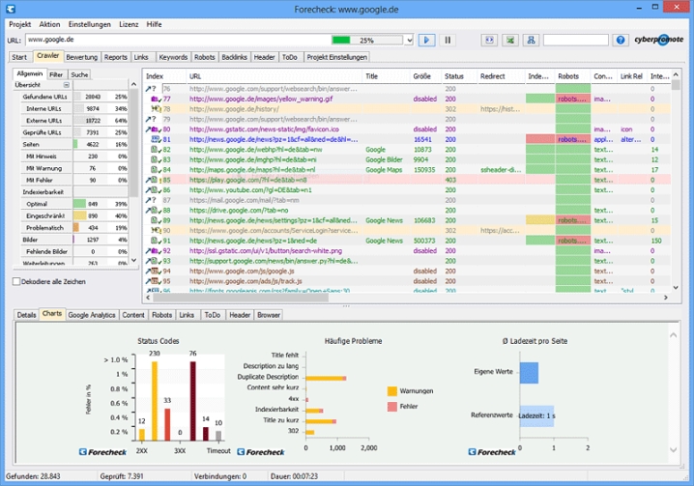The width and height of the screenshot is (694, 486).
Task: Open the Einstellungen menu
Action: (89, 23)
